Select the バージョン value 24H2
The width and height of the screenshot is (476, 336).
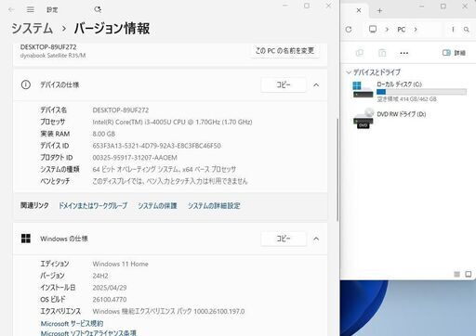(100, 276)
